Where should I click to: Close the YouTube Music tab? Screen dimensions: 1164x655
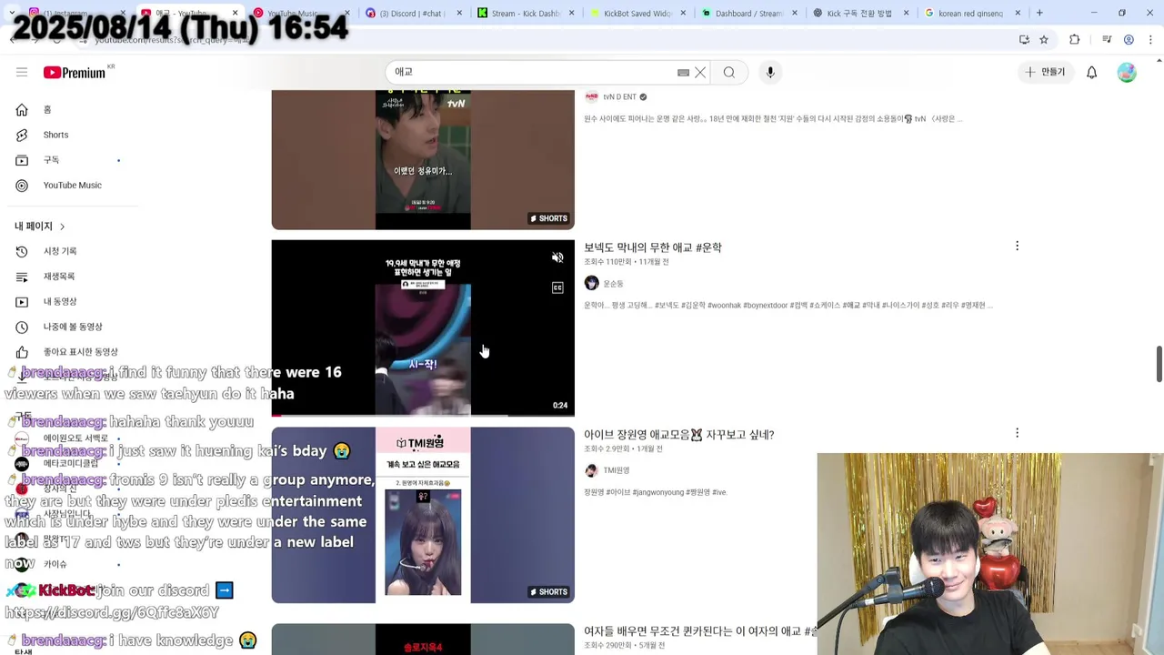pyautogui.click(x=346, y=13)
